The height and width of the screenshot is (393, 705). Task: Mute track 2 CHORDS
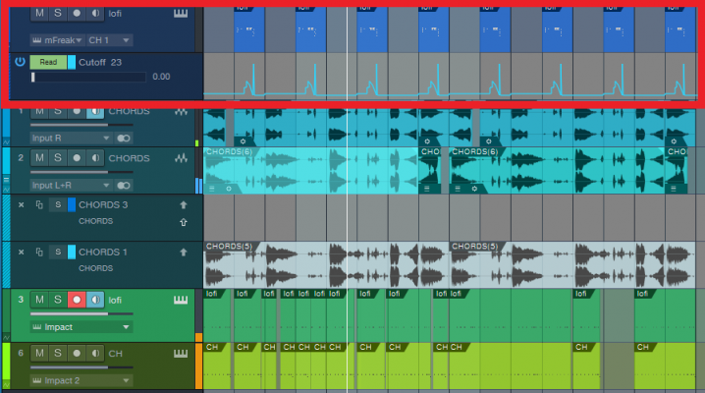click(39, 158)
